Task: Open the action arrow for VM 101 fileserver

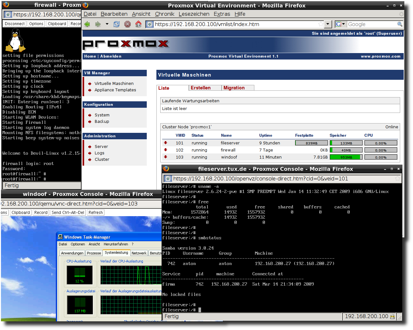Action: click(x=166, y=143)
